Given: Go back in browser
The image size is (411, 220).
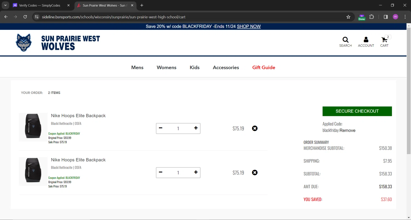Looking at the screenshot, I should click(6, 17).
